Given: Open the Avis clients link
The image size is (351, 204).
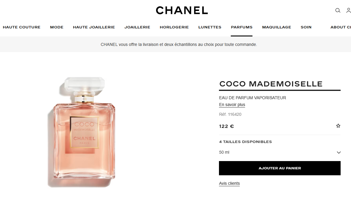Looking at the screenshot, I should pyautogui.click(x=229, y=183).
